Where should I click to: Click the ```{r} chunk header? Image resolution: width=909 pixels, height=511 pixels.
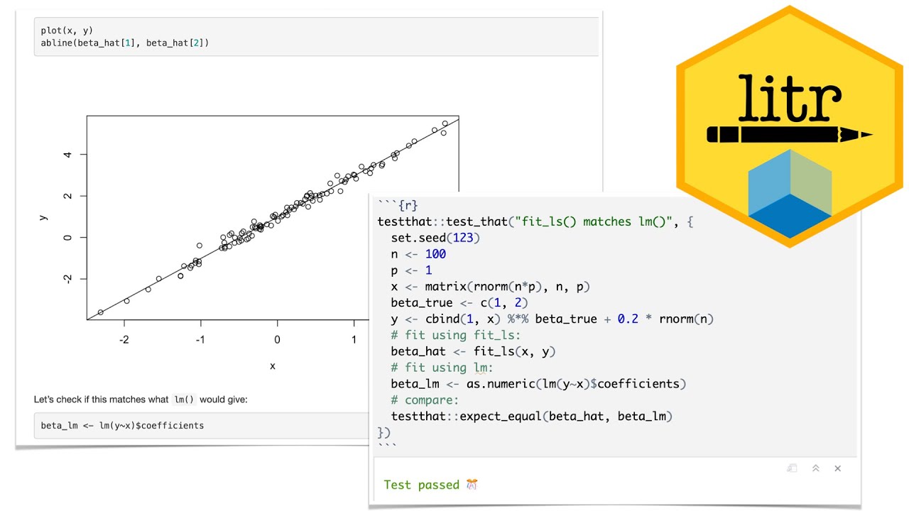(398, 206)
